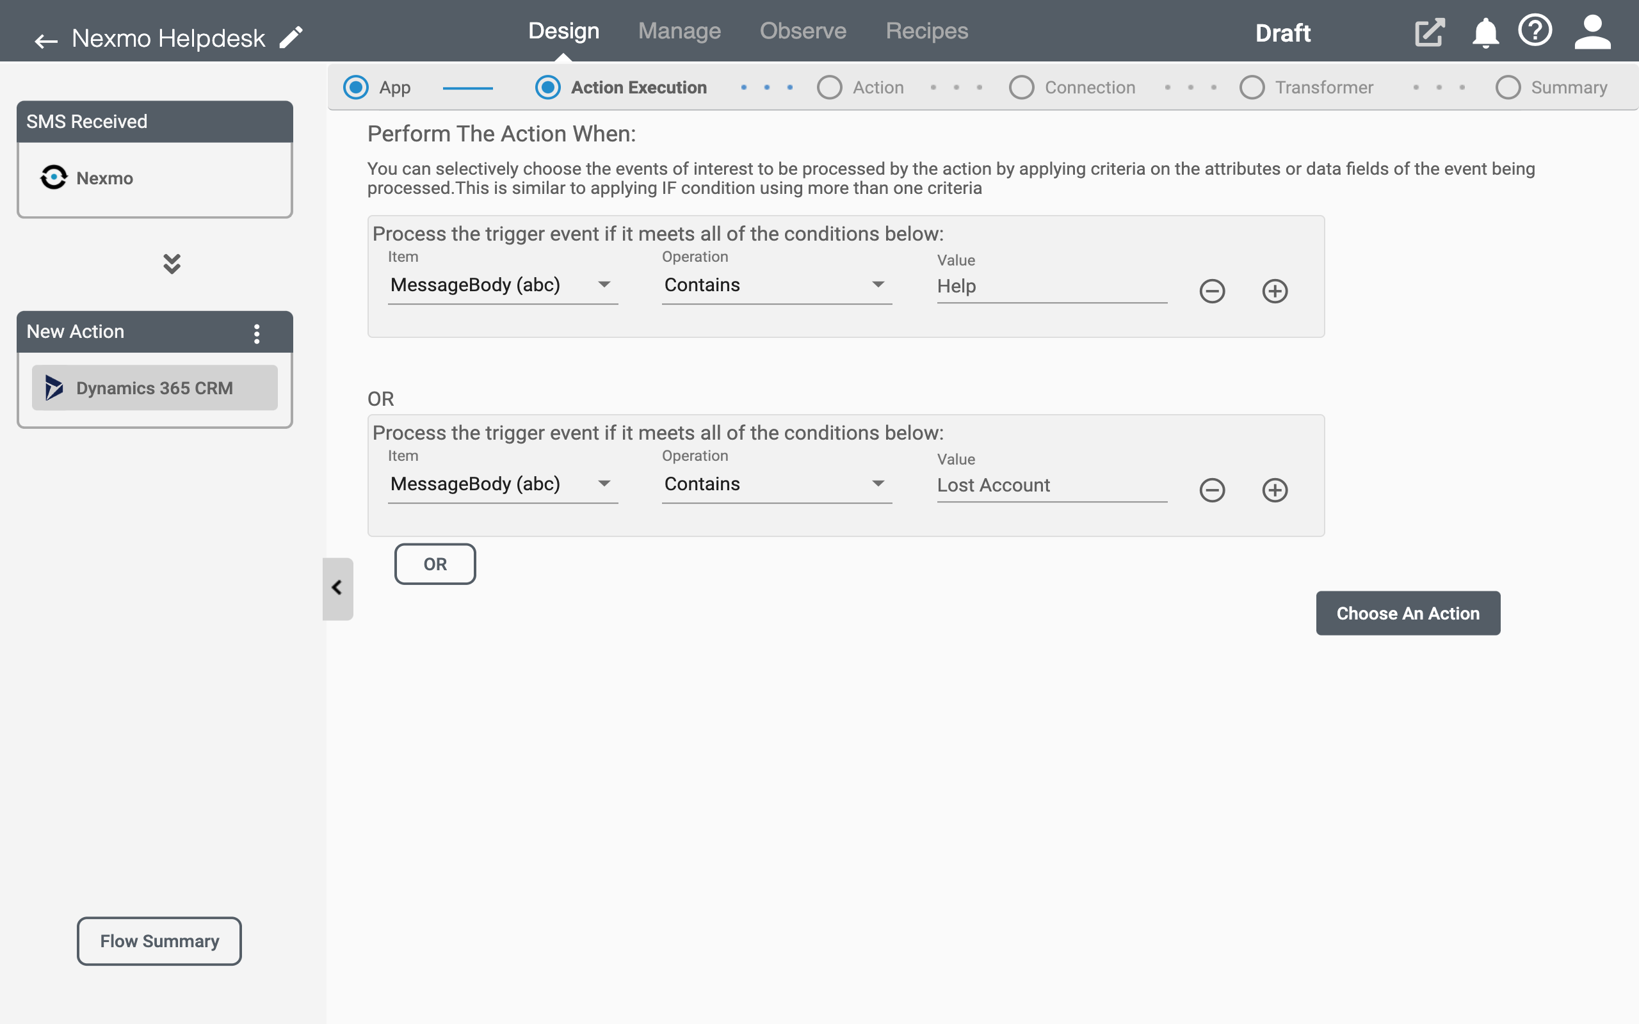
Task: Remove the Help condition with minus icon
Action: (1213, 291)
